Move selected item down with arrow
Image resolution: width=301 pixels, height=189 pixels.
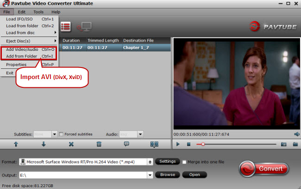point(44,144)
